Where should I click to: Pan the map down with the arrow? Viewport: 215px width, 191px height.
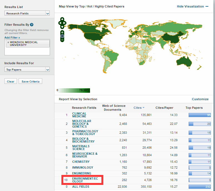[62, 27]
